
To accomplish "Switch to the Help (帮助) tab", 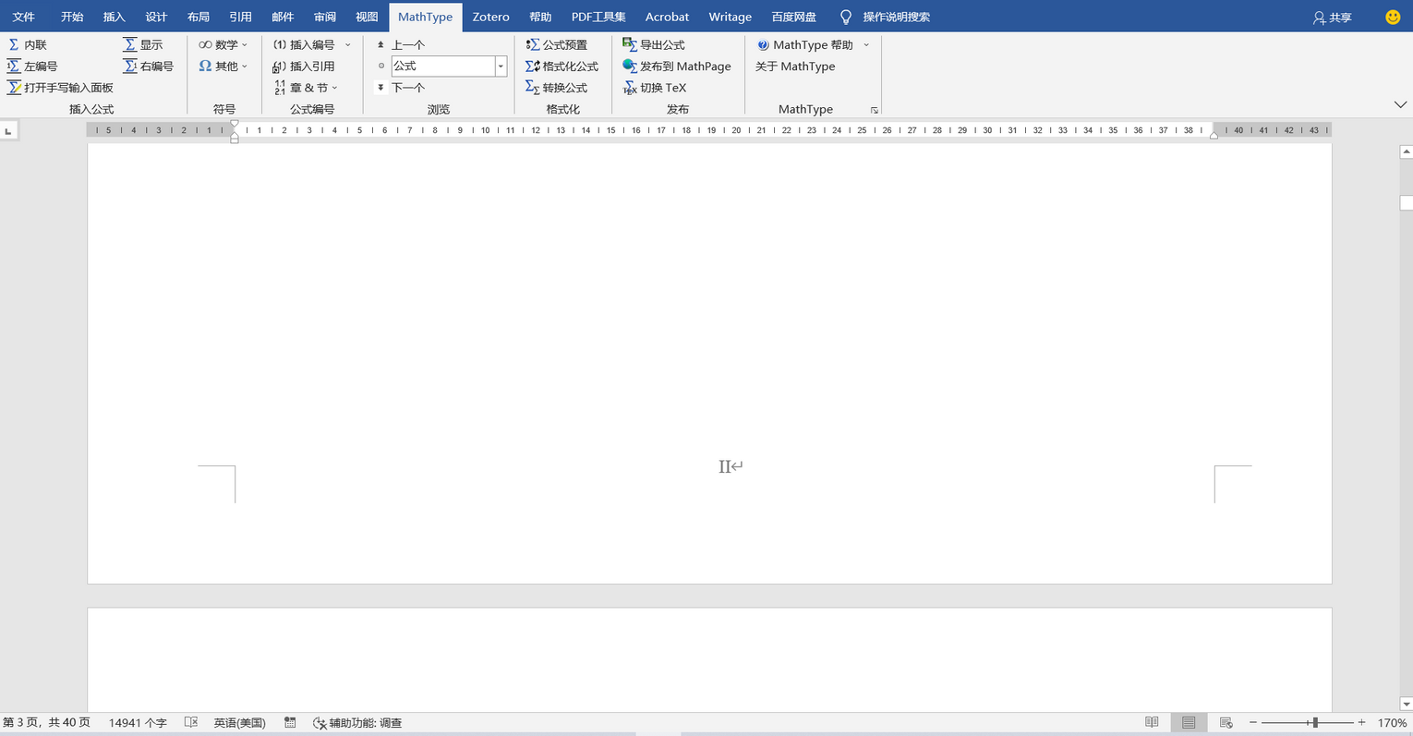I will pyautogui.click(x=540, y=17).
